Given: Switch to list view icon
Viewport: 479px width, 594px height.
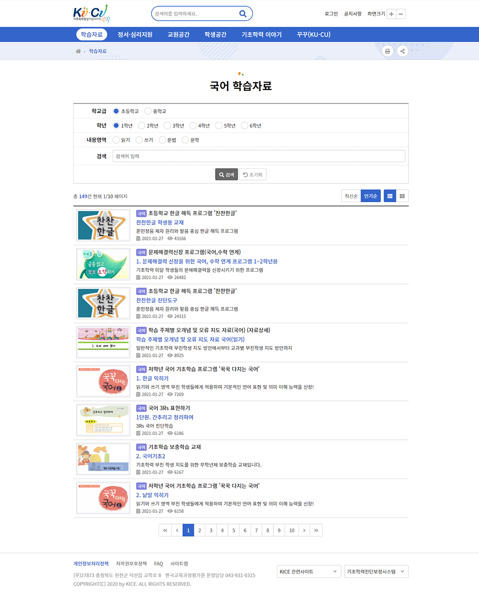Looking at the screenshot, I should pyautogui.click(x=390, y=196).
